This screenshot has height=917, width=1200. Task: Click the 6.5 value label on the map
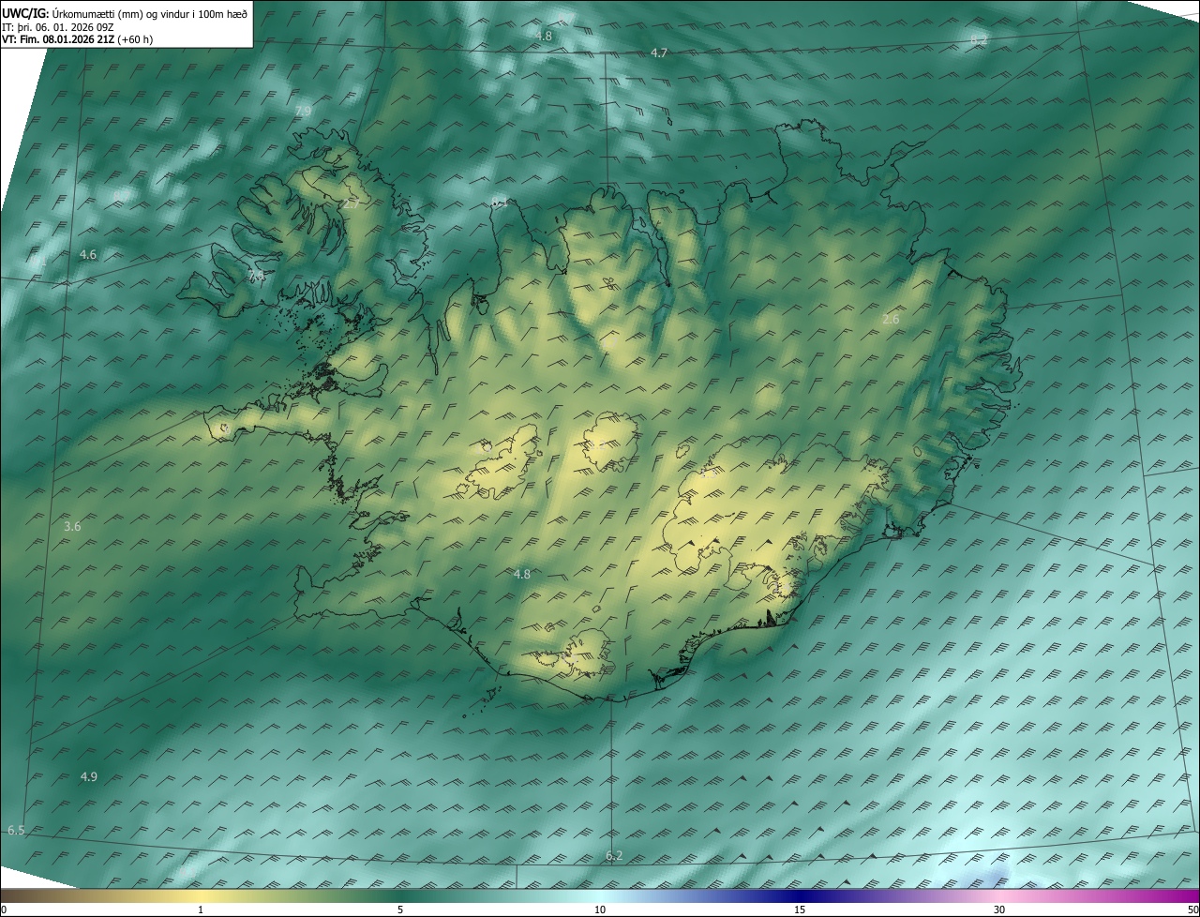tap(16, 831)
